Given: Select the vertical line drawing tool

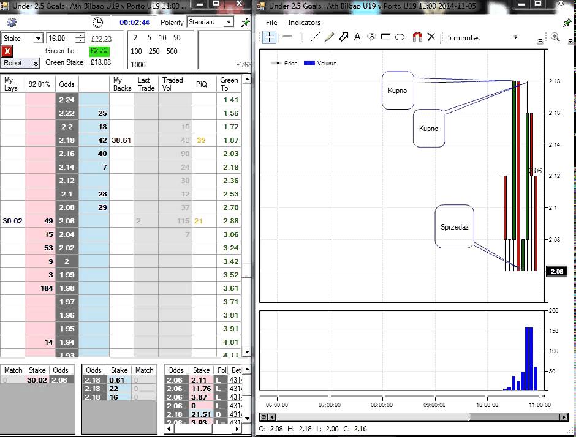Looking at the screenshot, I should click(301, 37).
